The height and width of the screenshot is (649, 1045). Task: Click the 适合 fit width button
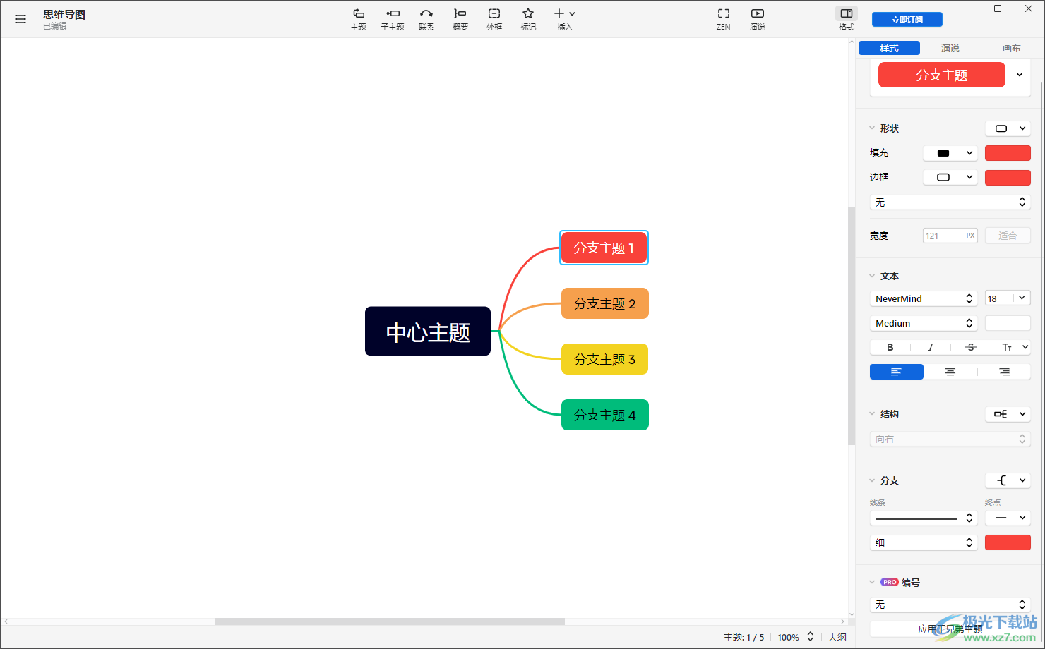[1008, 236]
